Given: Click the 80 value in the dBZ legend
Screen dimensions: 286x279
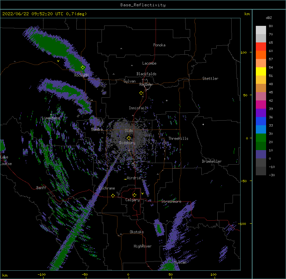Looking at the screenshot, I should 271,26.
